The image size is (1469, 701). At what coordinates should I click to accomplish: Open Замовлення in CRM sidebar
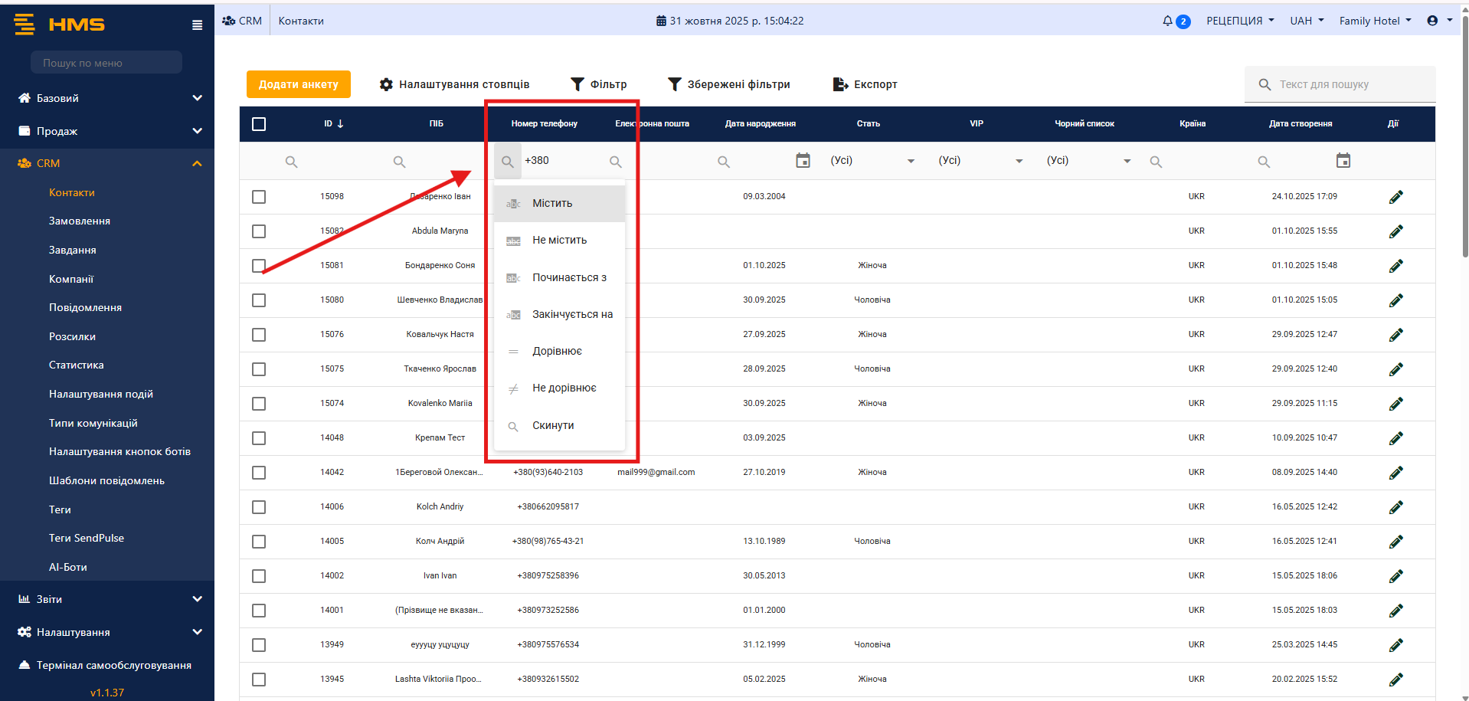pyautogui.click(x=80, y=221)
